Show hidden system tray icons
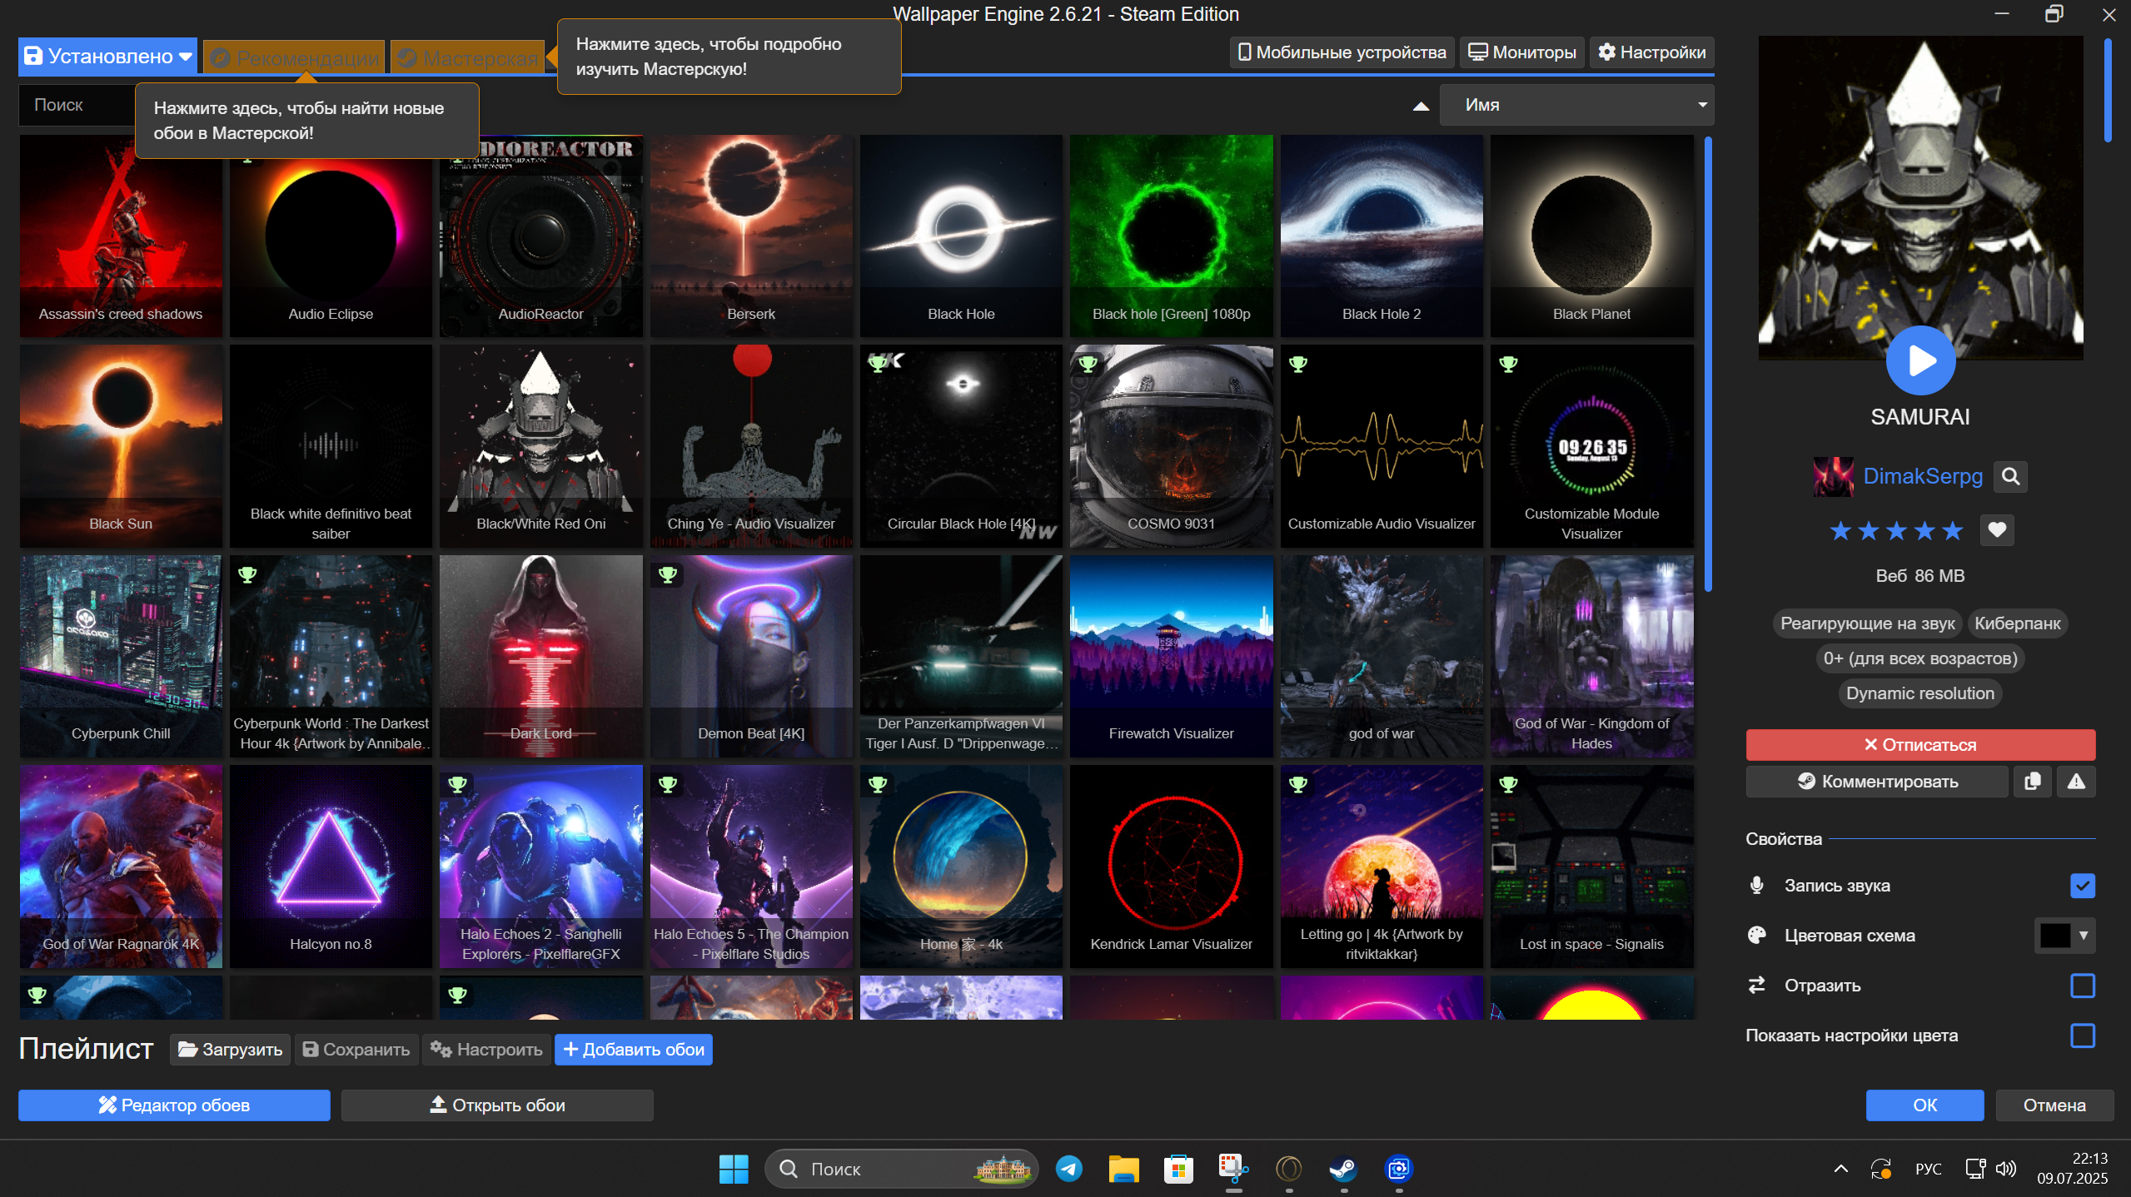Image resolution: width=2131 pixels, height=1197 pixels. (x=1840, y=1169)
